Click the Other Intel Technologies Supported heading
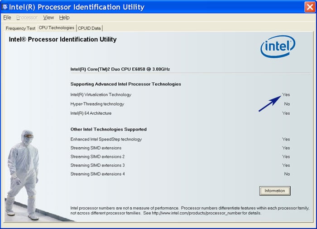Viewport: 317px width, 229px height. point(109,129)
